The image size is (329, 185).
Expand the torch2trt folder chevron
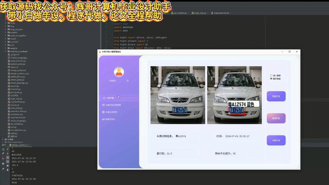click(x=6, y=42)
